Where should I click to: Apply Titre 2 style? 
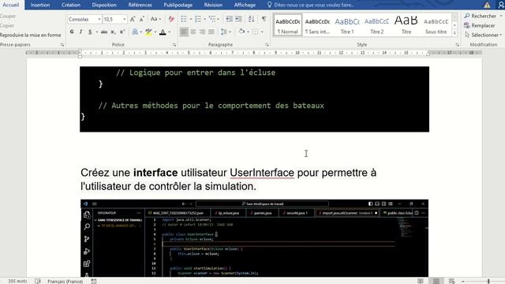pos(376,25)
